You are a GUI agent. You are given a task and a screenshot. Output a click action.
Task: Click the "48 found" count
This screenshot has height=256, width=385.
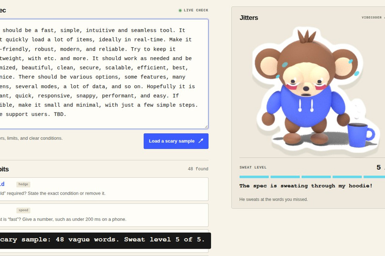tap(198, 169)
